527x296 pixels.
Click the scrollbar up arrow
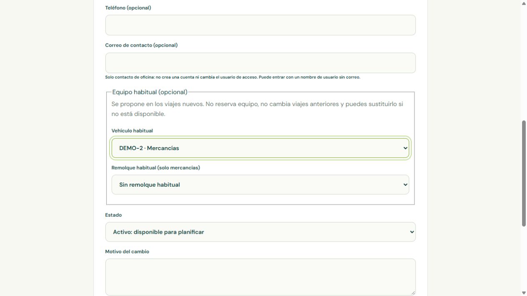tap(524, 3)
